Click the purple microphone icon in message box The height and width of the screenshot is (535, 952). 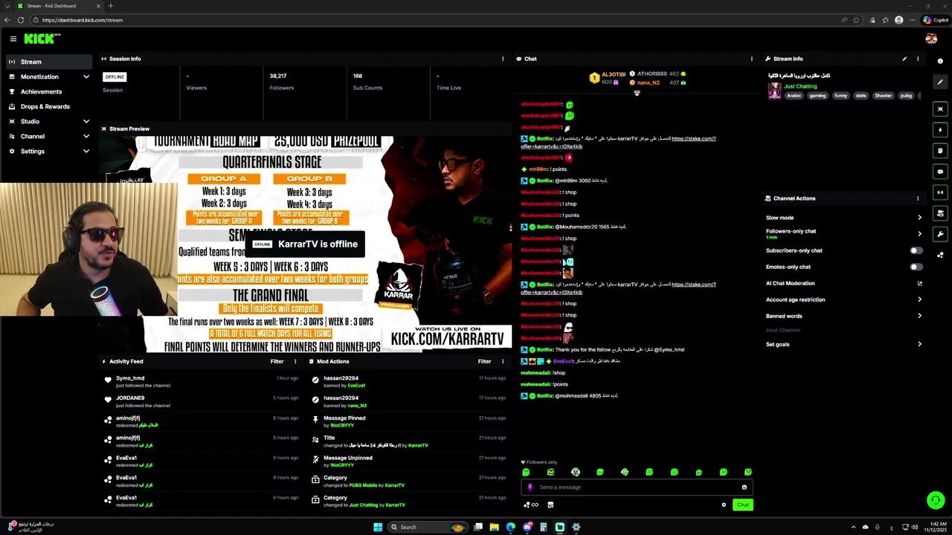pos(530,487)
